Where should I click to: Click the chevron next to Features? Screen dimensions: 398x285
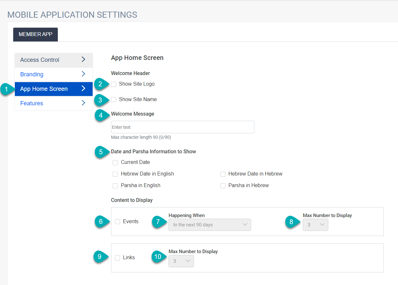tap(84, 103)
